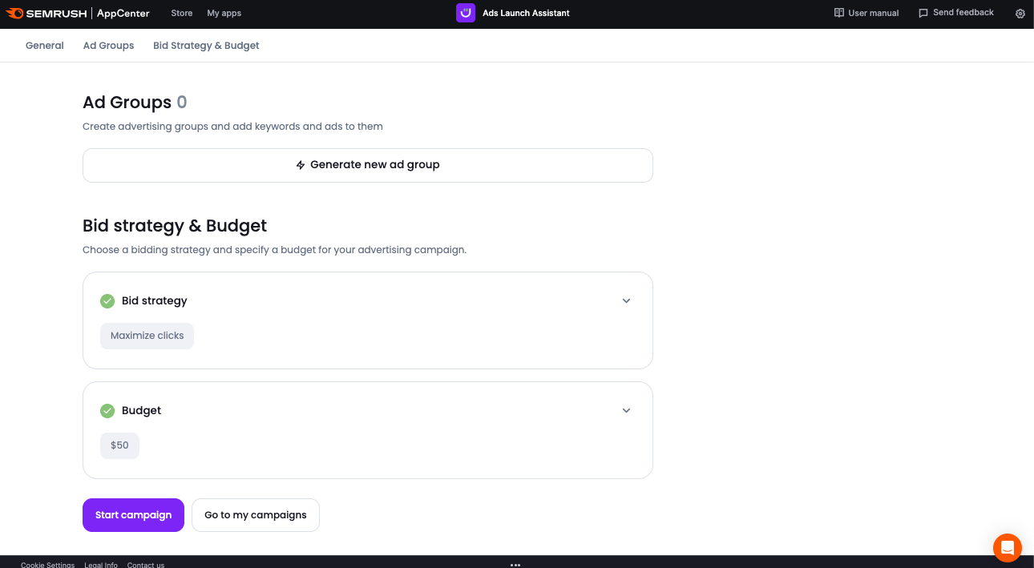Click the green check icon beside Bid strategy
The height and width of the screenshot is (568, 1034).
107,301
